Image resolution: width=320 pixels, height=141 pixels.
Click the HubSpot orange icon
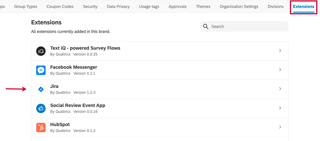[x=41, y=127]
